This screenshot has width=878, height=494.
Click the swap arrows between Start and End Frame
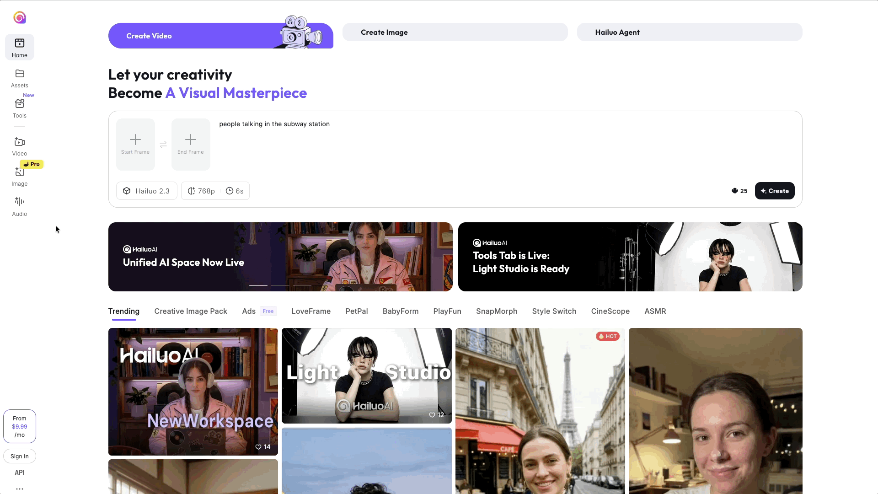coord(163,145)
